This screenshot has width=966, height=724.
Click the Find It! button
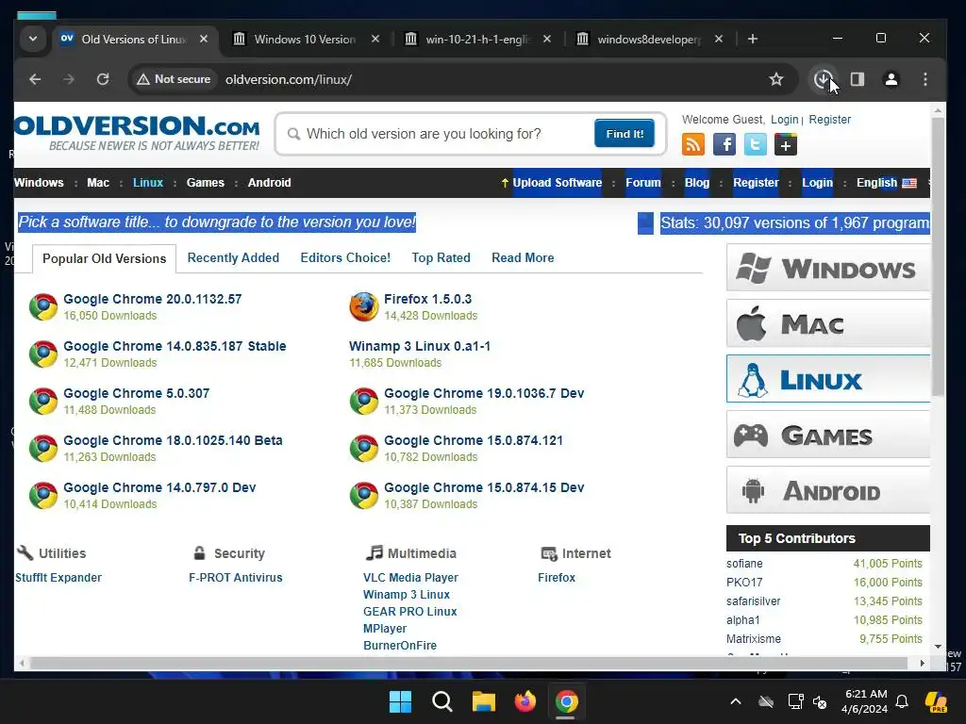[x=625, y=134]
